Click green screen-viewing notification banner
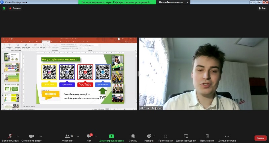The height and width of the screenshot is (143, 269). coord(117,2)
